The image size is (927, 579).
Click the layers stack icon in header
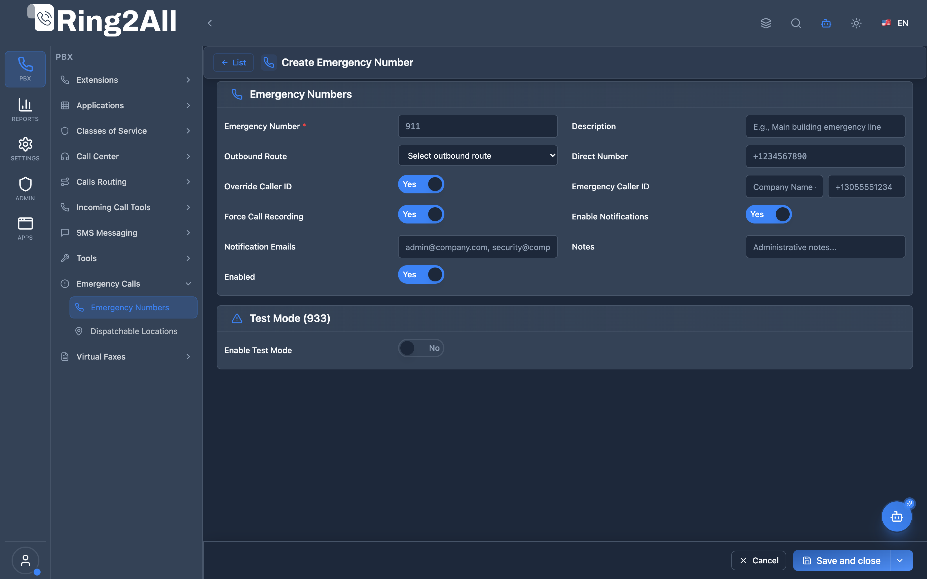[x=766, y=23]
